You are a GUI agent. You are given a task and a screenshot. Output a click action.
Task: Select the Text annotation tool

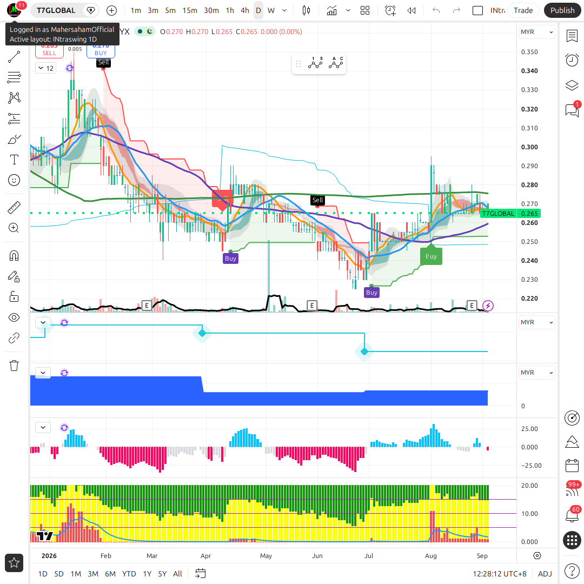[x=14, y=160]
